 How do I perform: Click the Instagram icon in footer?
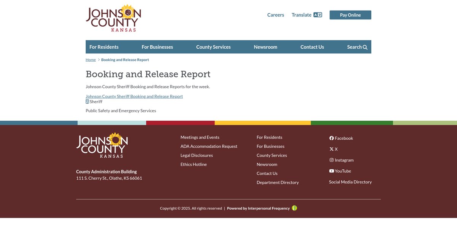[331, 160]
